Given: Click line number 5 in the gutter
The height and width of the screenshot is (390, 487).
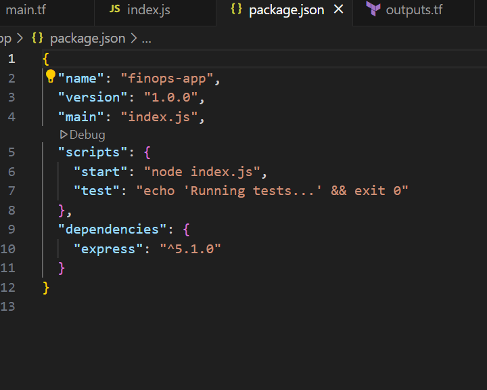Looking at the screenshot, I should (11, 152).
